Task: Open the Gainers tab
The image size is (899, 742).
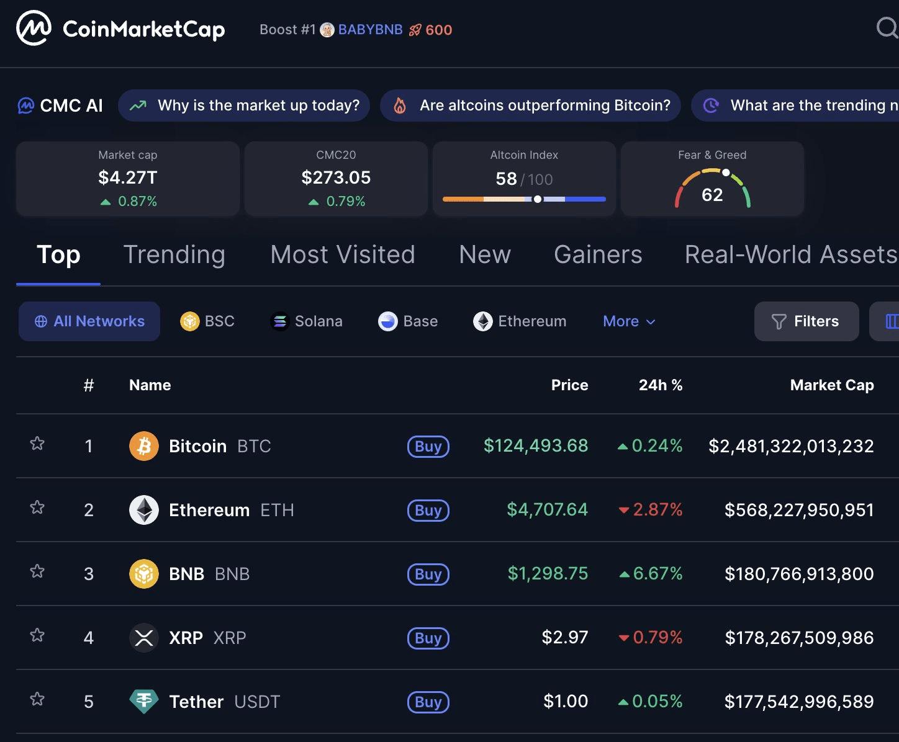Action: [x=598, y=255]
